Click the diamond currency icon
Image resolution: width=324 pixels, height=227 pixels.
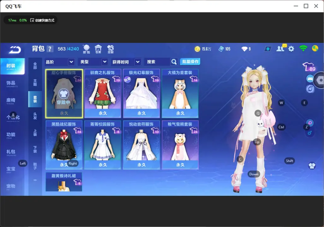[244, 49]
